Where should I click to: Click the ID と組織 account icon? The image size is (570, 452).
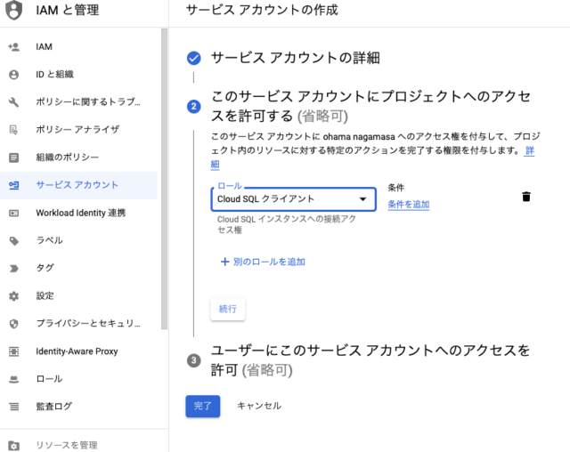(14, 75)
